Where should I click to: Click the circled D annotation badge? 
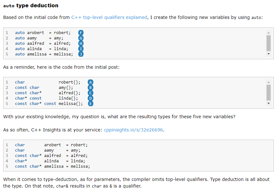(91, 98)
